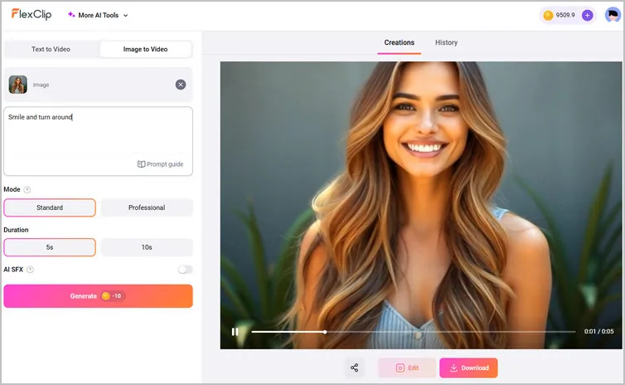
Task: Pause the video playback
Action: tap(235, 332)
